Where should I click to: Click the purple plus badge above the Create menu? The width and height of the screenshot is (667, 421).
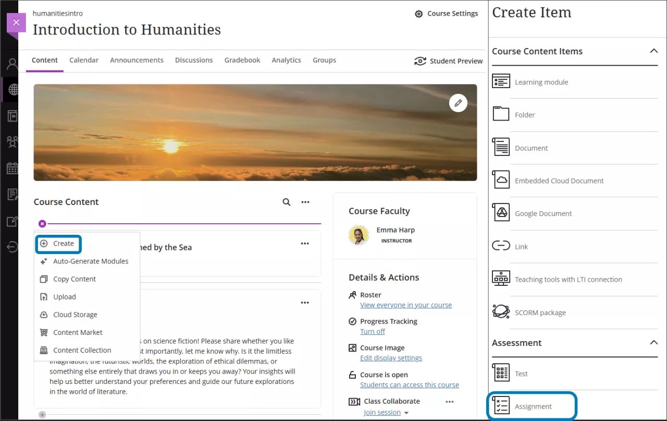point(42,223)
